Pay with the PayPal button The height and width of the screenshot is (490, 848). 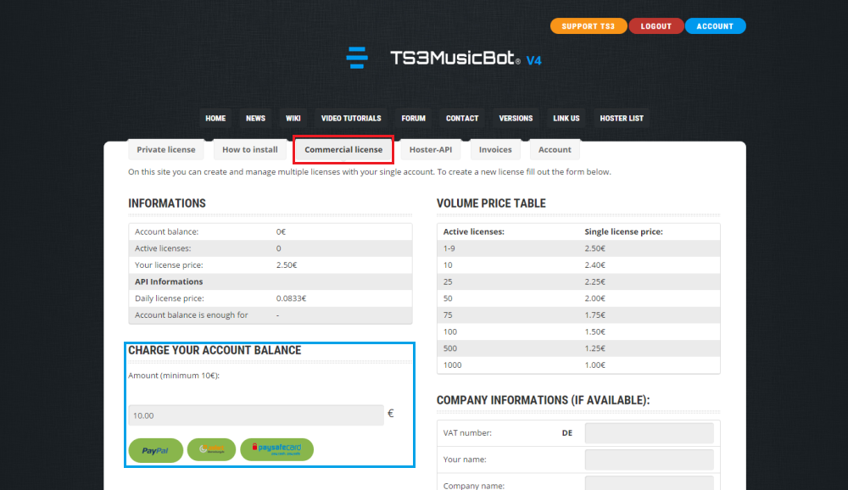(x=156, y=450)
